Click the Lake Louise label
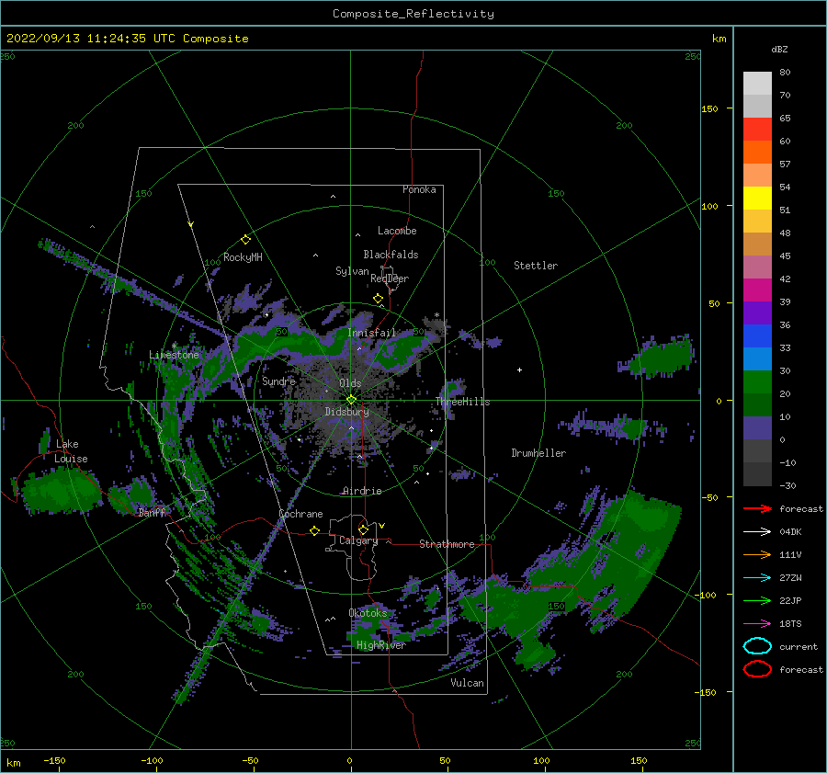The image size is (827, 773). 71,451
